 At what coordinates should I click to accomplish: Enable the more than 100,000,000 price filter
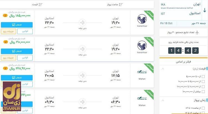click(204, 91)
